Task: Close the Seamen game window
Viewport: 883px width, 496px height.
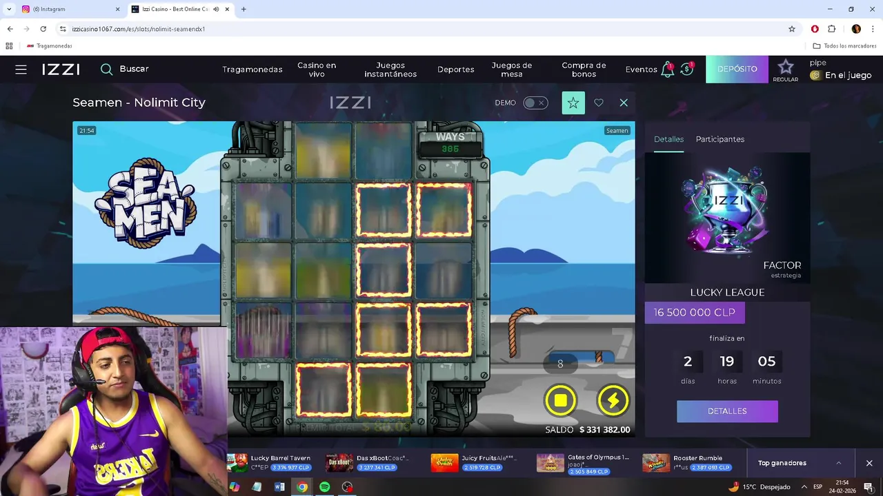Action: click(x=624, y=103)
